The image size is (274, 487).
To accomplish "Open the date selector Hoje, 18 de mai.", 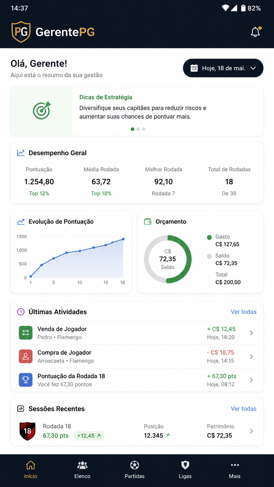I will click(x=223, y=68).
